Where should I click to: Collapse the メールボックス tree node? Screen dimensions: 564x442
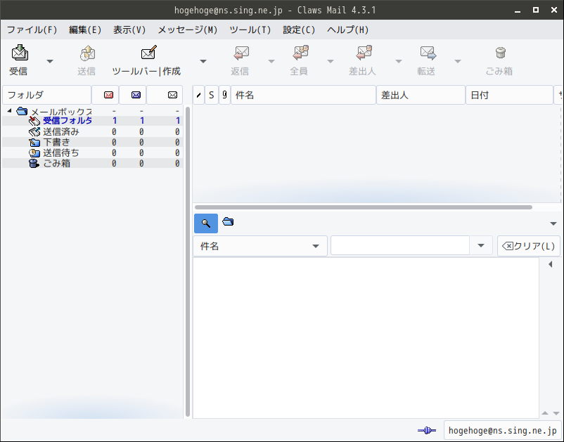coord(9,111)
